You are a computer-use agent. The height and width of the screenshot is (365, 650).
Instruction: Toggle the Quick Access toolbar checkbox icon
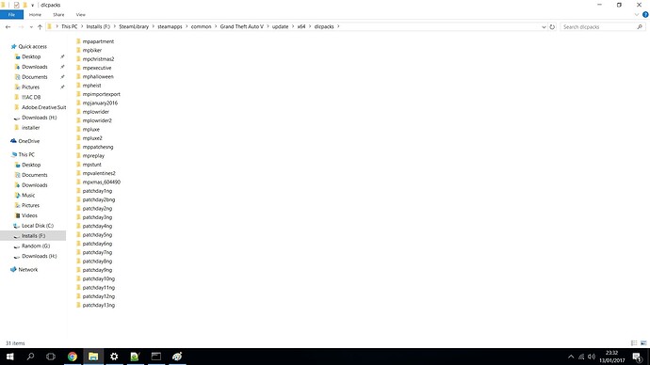(16, 5)
